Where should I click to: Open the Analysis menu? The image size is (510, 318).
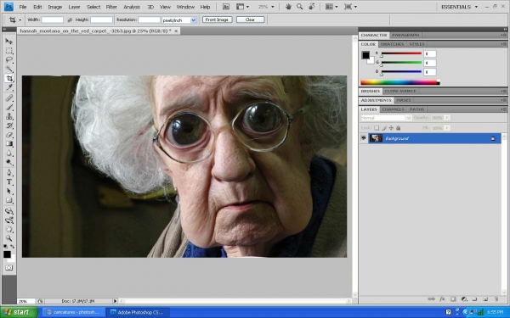coord(132,7)
